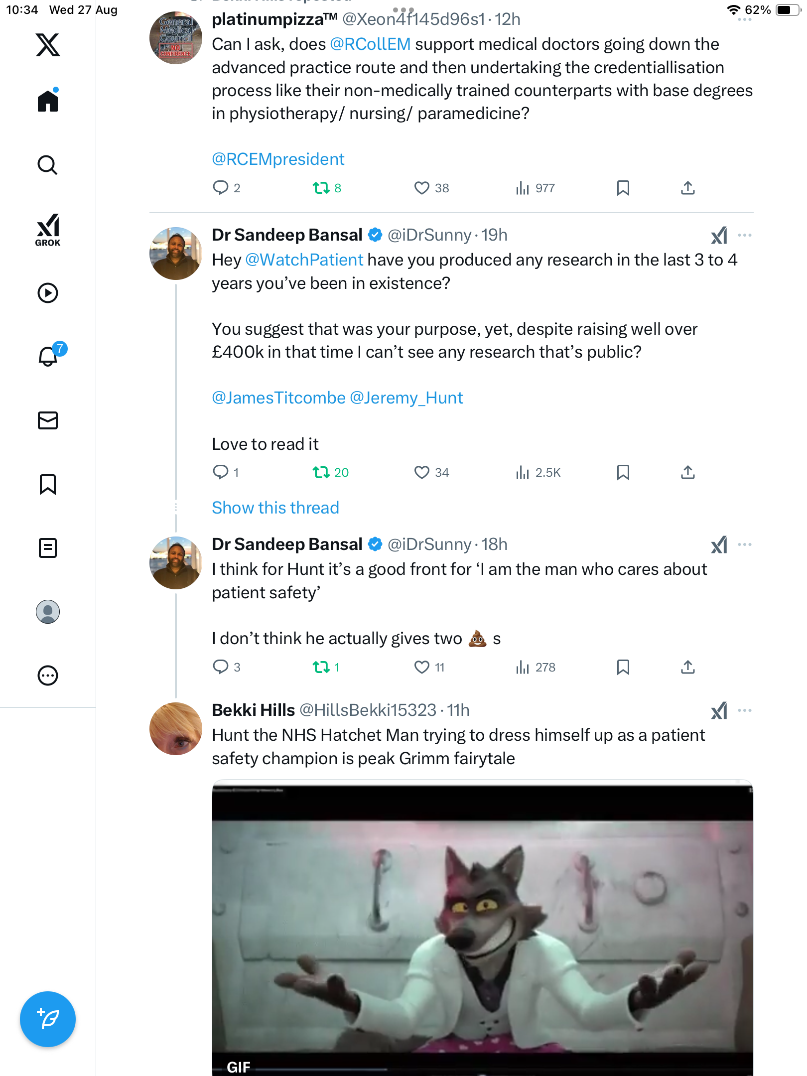Open your profile from the sidebar avatar
Viewport: 807px width, 1076px height.
(x=48, y=612)
